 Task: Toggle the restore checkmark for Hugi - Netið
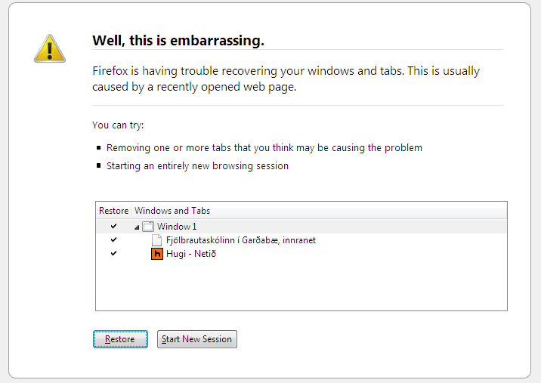point(113,253)
